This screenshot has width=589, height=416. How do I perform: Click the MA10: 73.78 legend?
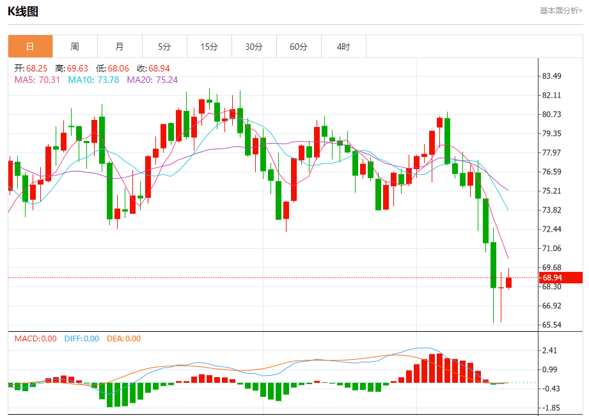pyautogui.click(x=93, y=80)
